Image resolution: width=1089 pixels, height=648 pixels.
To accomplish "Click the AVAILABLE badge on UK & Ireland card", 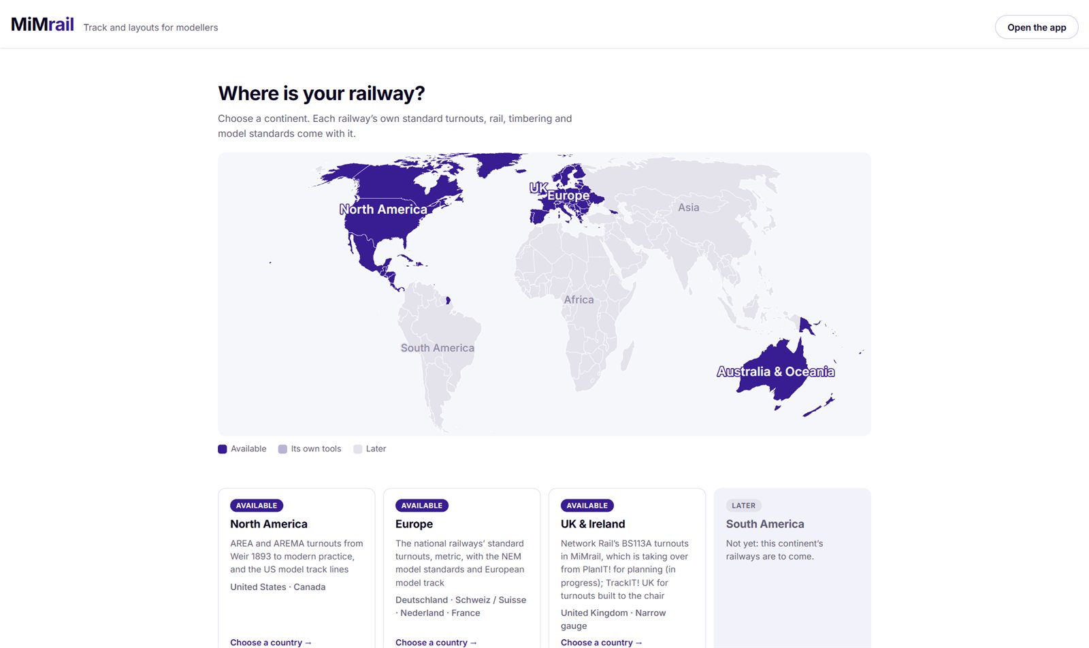I will point(587,506).
